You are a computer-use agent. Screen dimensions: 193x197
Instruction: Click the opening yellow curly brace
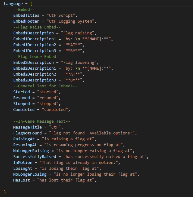[x=31, y=4]
